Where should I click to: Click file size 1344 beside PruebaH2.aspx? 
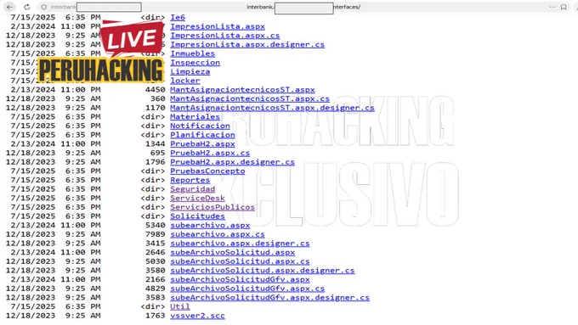click(156, 143)
